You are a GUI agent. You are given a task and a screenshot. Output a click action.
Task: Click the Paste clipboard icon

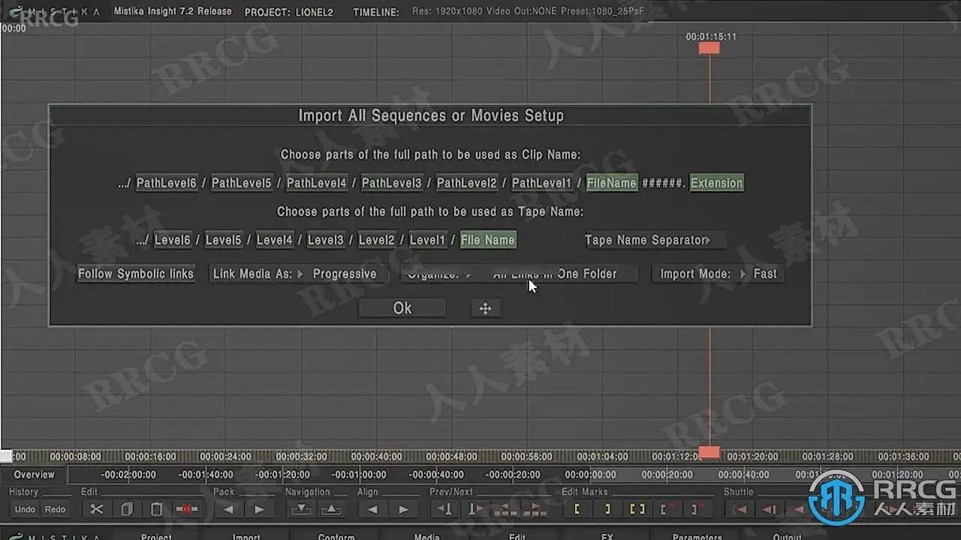click(156, 509)
